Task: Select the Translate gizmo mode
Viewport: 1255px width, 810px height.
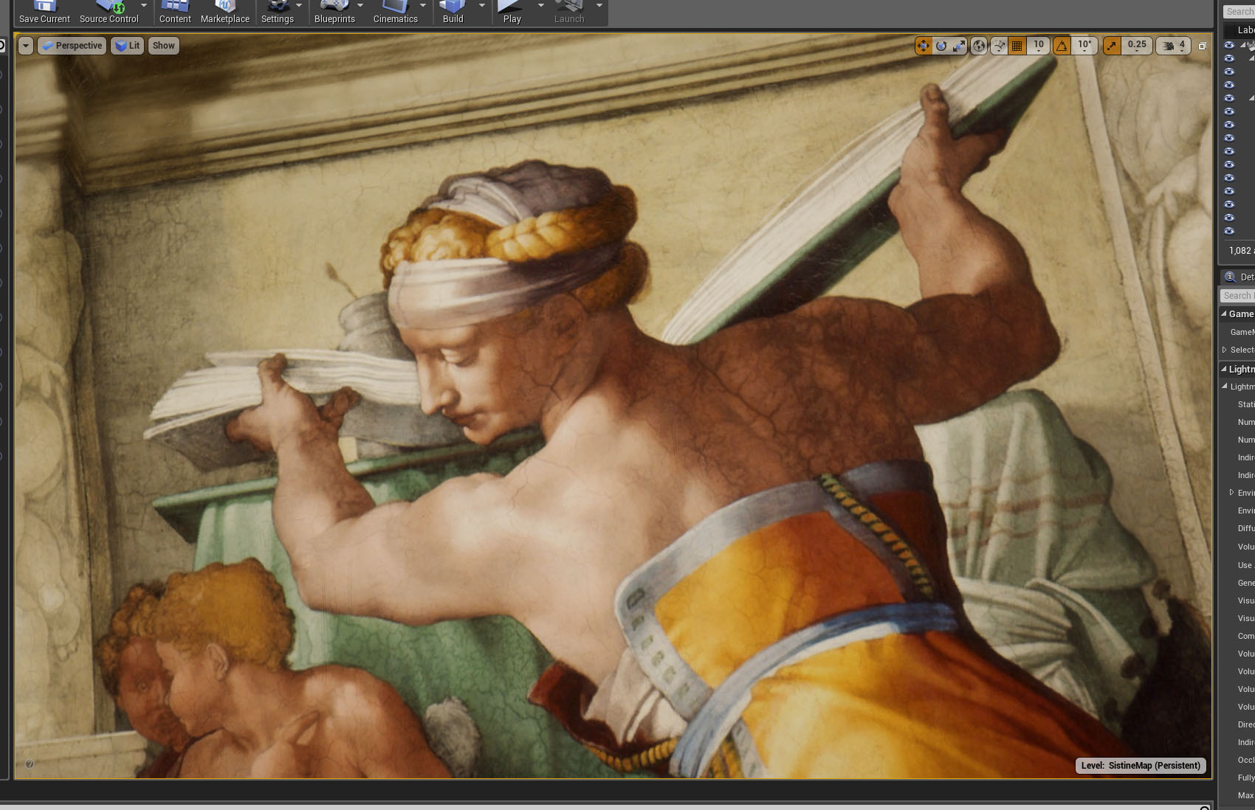Action: (923, 46)
